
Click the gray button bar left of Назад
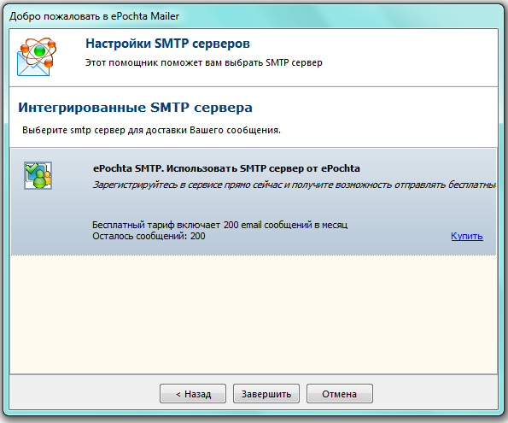click(x=85, y=392)
